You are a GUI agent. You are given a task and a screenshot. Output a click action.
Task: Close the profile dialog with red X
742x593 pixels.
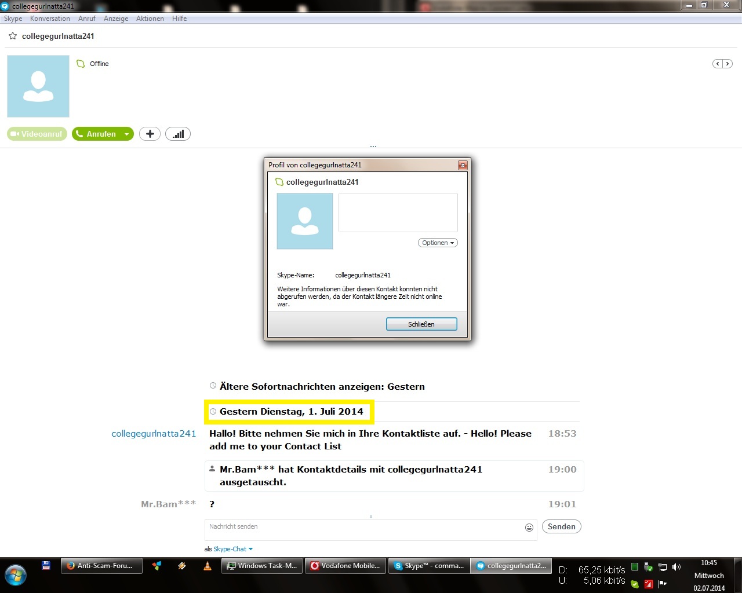tap(463, 165)
